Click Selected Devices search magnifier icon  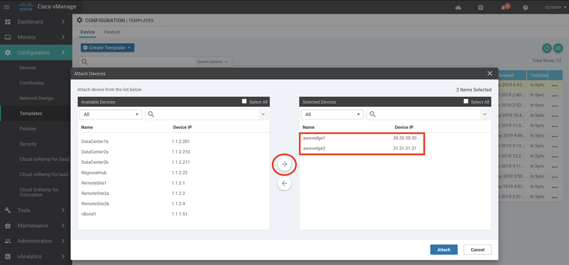[x=372, y=114]
